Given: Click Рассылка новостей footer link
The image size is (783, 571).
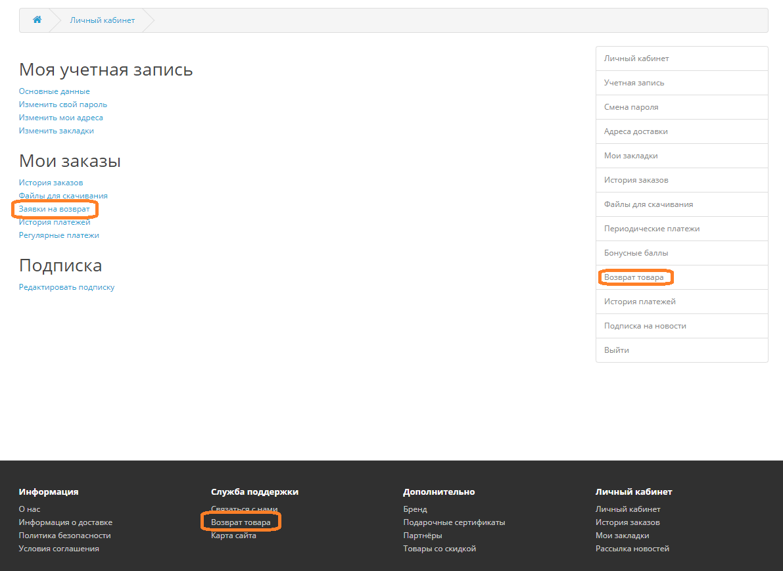Looking at the screenshot, I should coord(632,549).
